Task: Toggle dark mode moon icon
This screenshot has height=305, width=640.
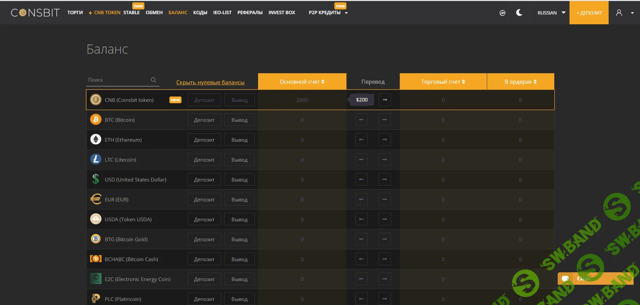Action: 519,13
